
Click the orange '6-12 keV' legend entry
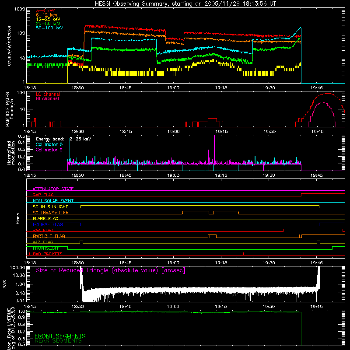[47, 15]
